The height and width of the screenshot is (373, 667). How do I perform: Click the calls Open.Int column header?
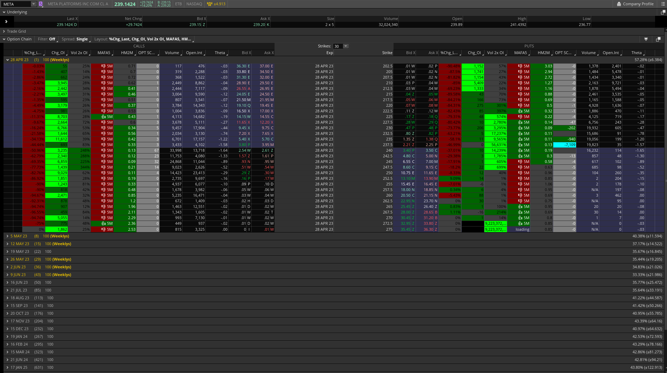tap(194, 53)
